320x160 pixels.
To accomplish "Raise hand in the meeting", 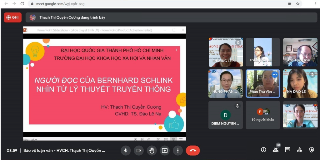I will [x=152, y=150].
